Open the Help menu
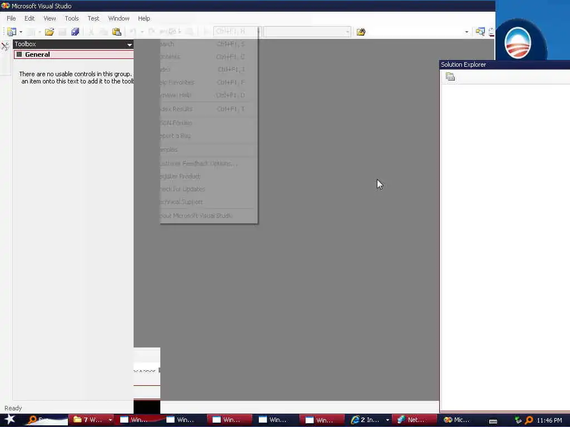This screenshot has width=570, height=427. 144,18
